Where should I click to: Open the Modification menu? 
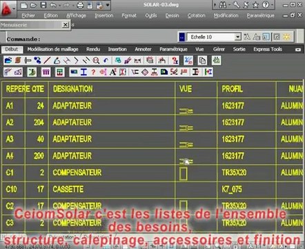coord(226,16)
